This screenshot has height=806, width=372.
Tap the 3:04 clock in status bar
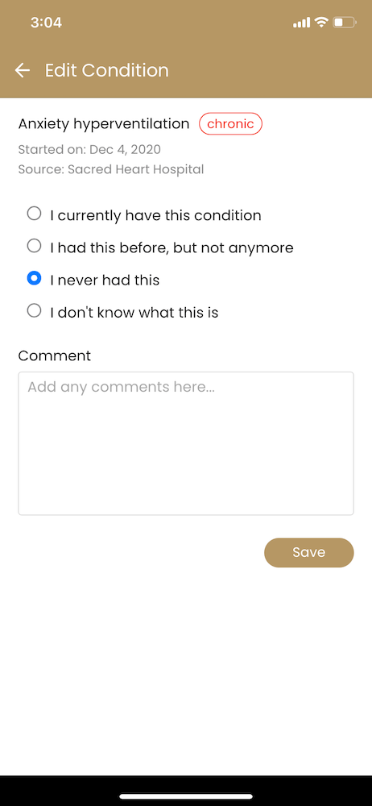click(x=46, y=23)
